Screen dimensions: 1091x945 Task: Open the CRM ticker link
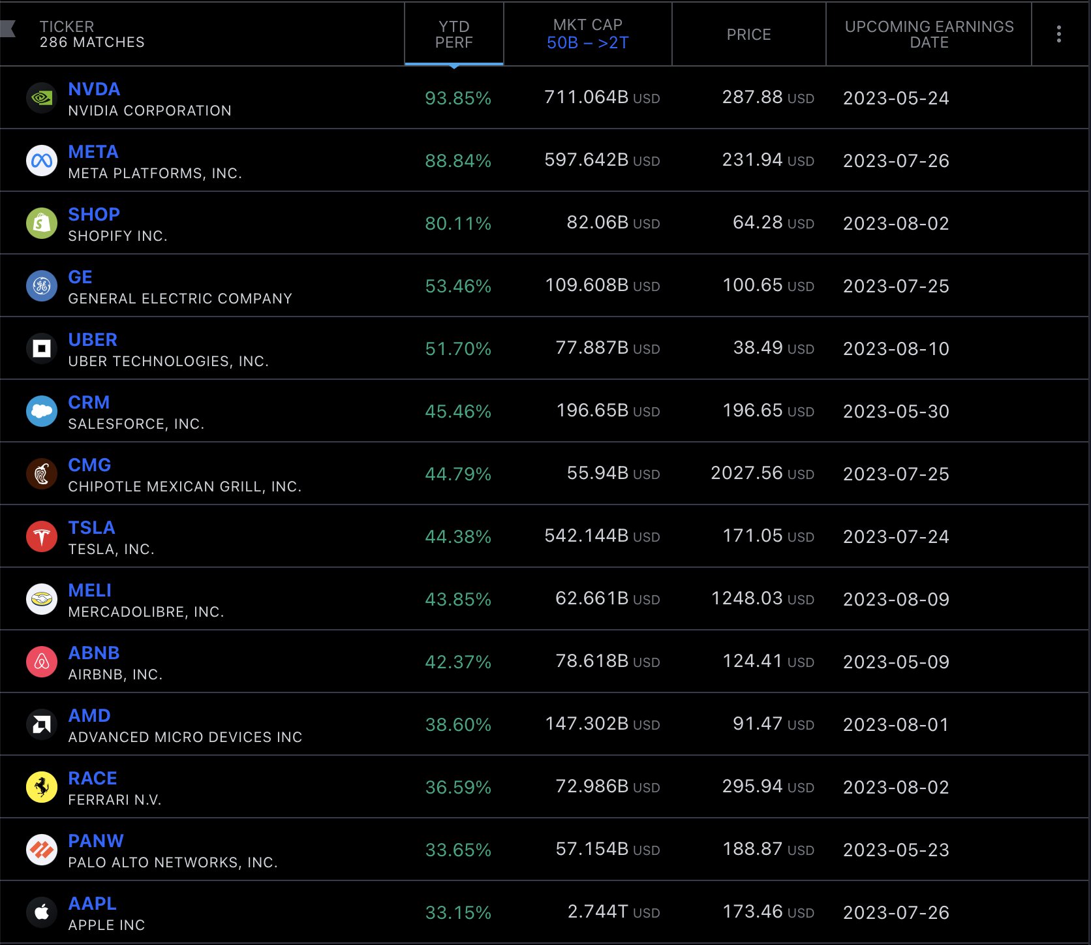click(89, 402)
